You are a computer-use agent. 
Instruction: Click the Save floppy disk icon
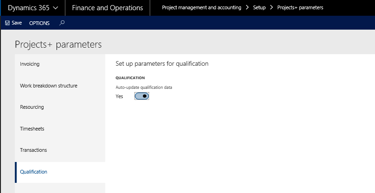point(7,23)
